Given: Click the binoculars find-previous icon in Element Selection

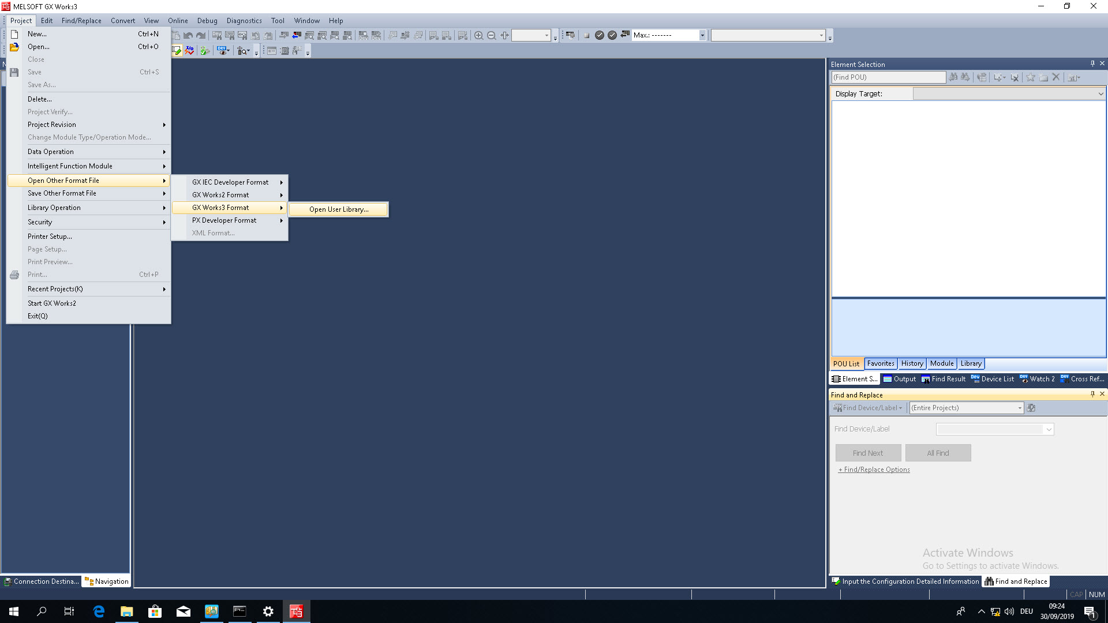Looking at the screenshot, I should click(953, 77).
